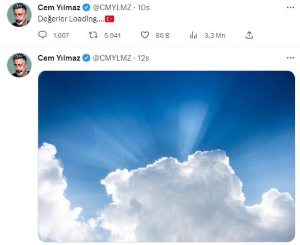Open the Cem Yılmaz name on the 12s tweet

click(59, 58)
